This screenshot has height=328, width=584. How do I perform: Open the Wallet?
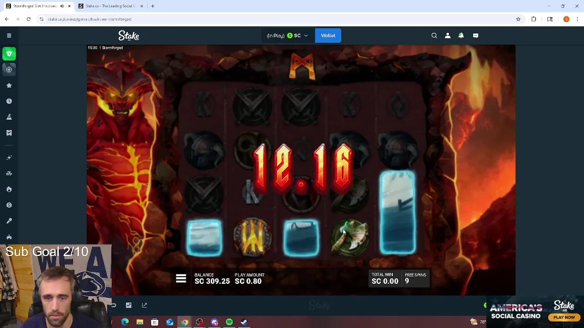(328, 36)
